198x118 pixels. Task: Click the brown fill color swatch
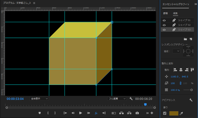click(174, 113)
